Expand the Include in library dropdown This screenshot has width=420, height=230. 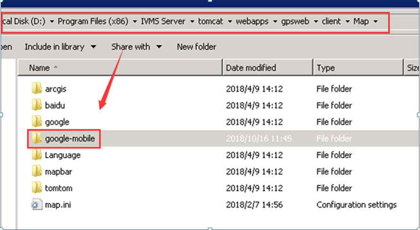pos(93,47)
